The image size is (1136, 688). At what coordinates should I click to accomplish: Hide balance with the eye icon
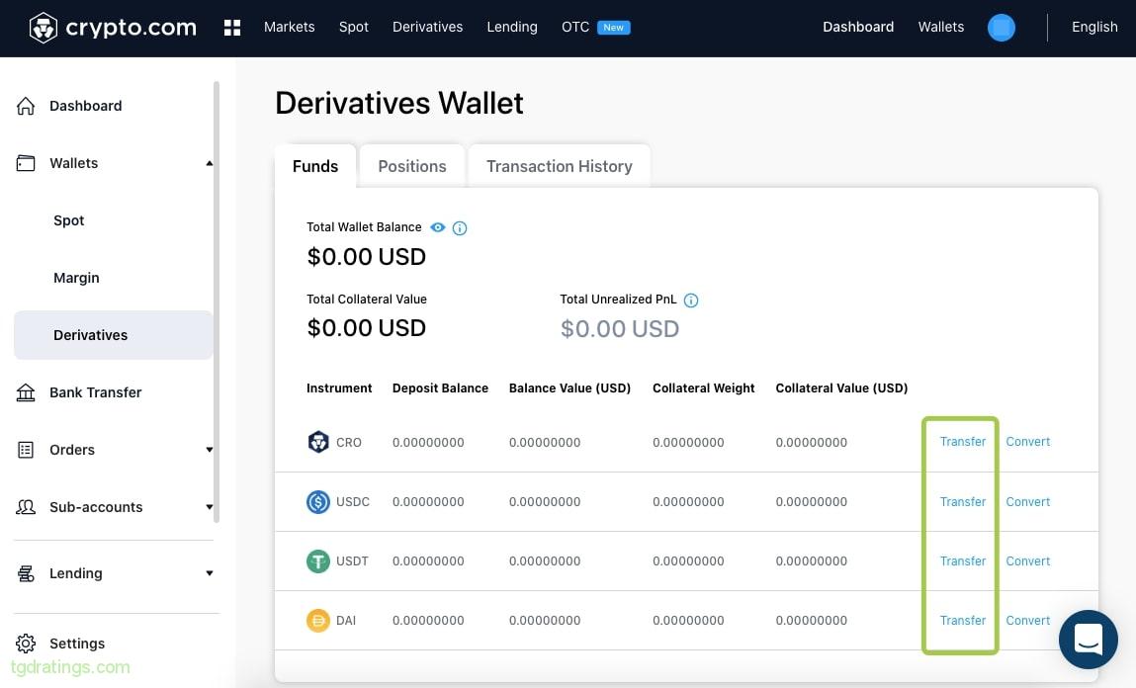pos(438,227)
